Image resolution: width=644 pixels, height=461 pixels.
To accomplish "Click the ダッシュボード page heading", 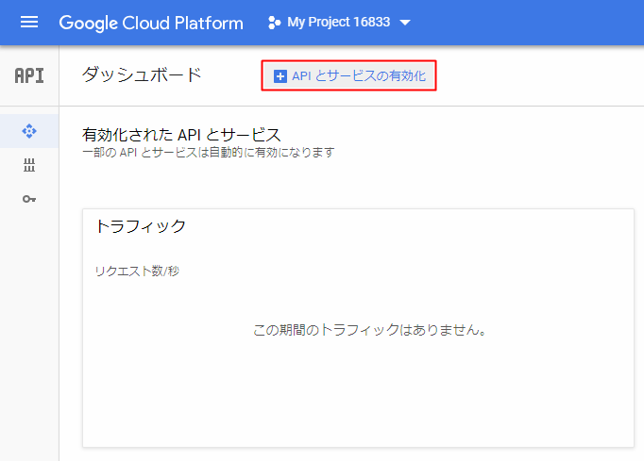I will pyautogui.click(x=142, y=75).
